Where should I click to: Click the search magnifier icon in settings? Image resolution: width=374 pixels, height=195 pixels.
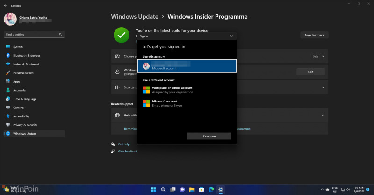point(60,34)
